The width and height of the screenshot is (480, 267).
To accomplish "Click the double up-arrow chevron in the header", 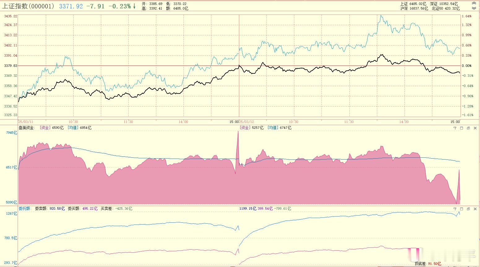I will point(474,3).
